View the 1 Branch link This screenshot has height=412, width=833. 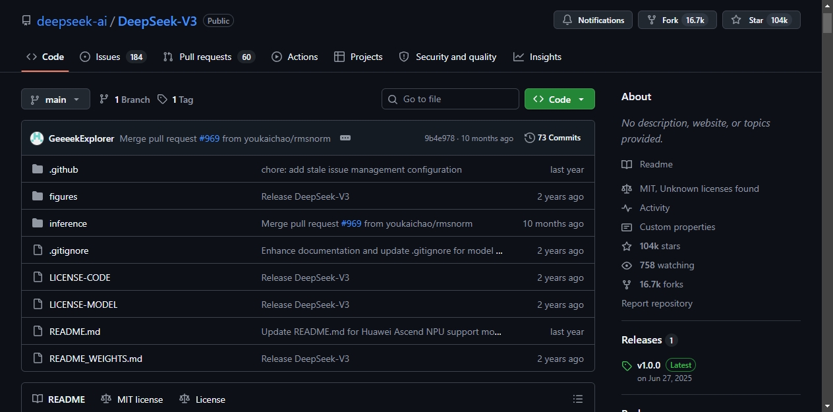coord(125,100)
